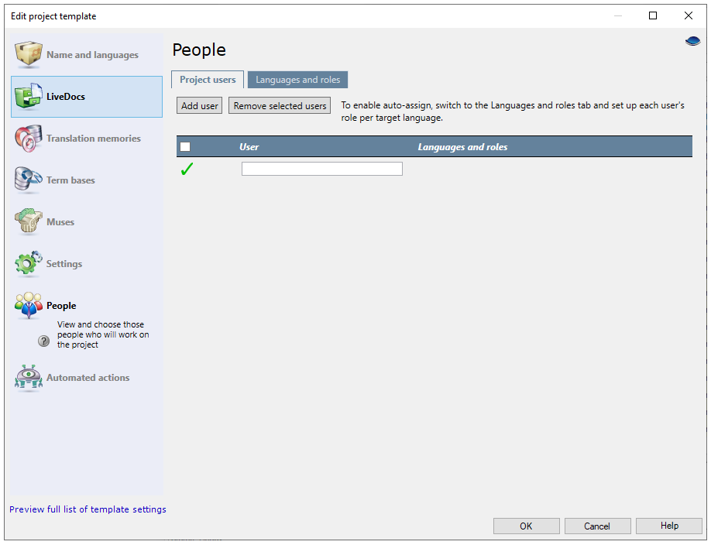
Task: Click the Settings gears icon
Action: tap(29, 263)
